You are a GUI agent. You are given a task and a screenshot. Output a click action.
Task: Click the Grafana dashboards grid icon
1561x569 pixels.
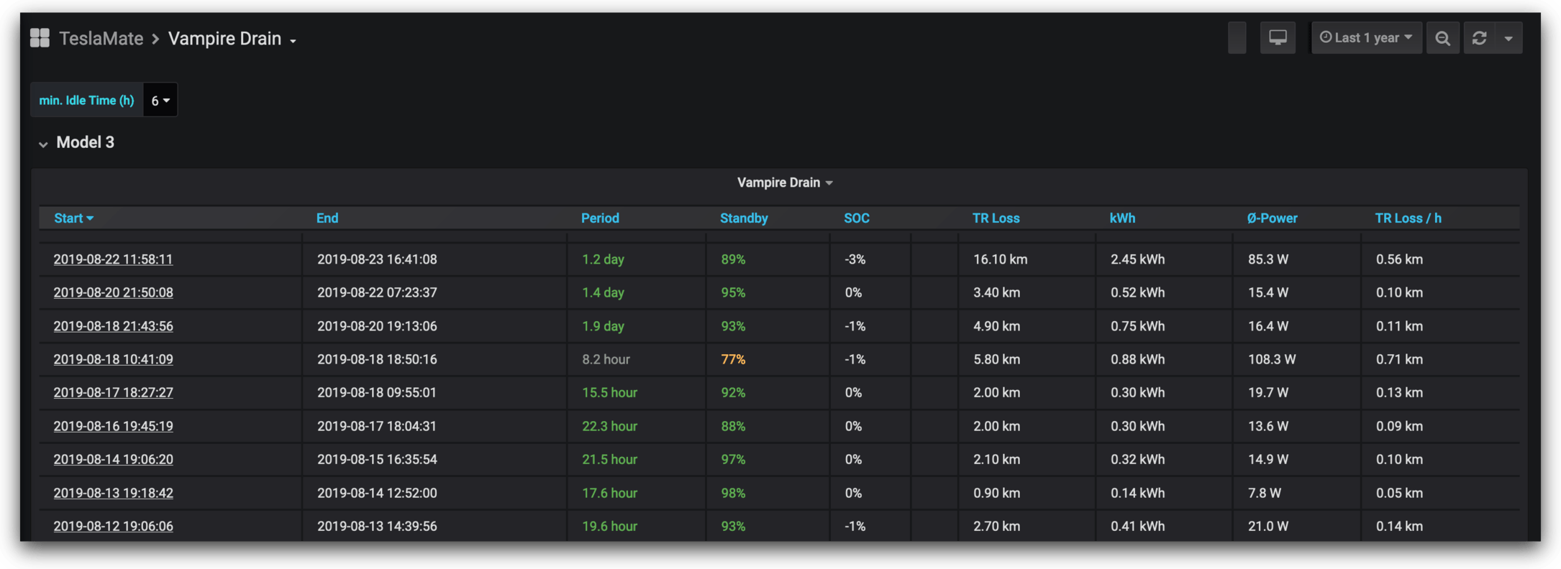[x=40, y=38]
